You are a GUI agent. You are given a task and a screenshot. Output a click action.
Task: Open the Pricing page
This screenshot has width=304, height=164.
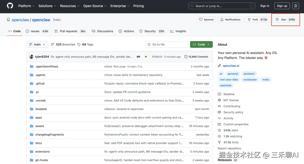[x=138, y=6]
